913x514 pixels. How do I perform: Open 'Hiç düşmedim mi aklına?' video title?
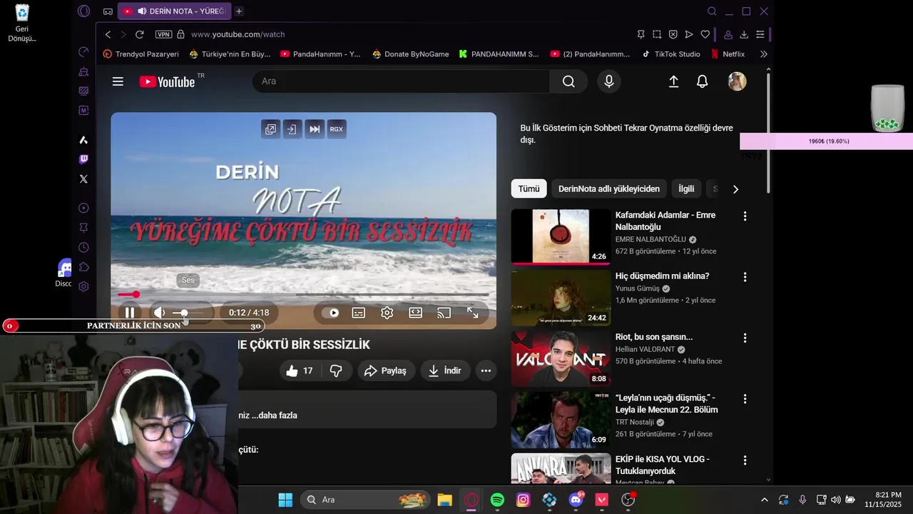point(662,276)
